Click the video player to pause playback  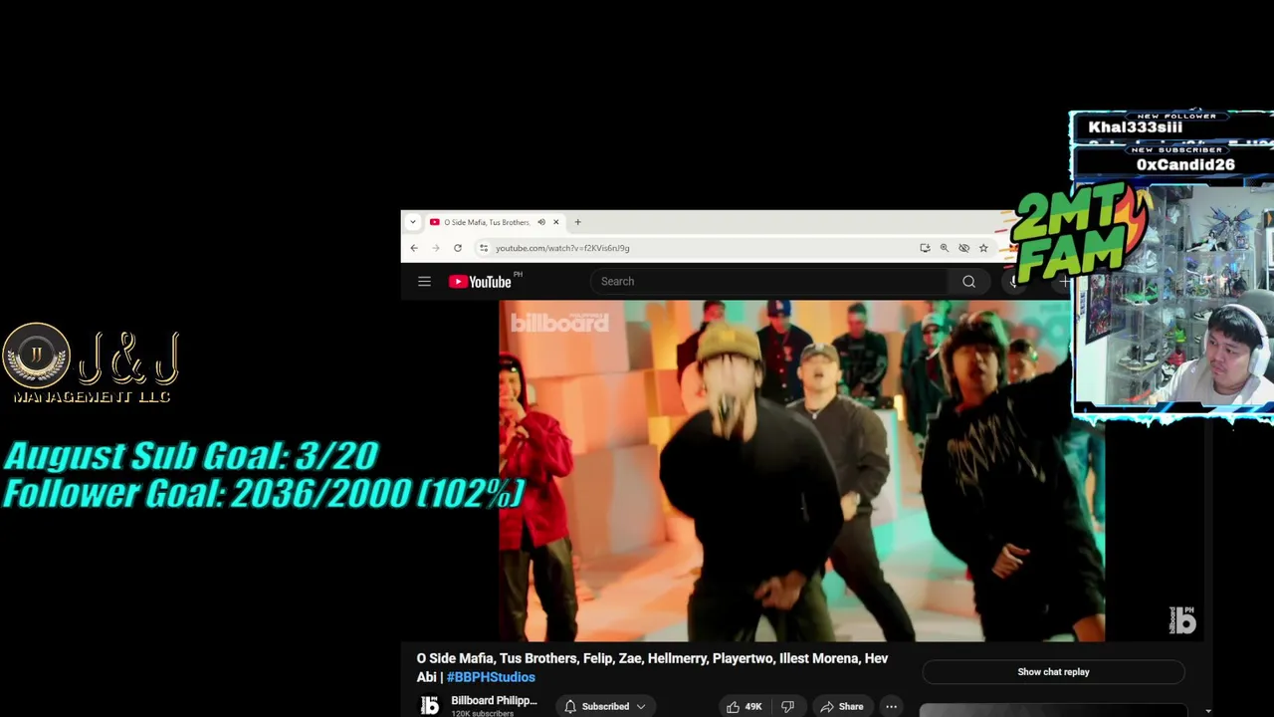click(801, 470)
